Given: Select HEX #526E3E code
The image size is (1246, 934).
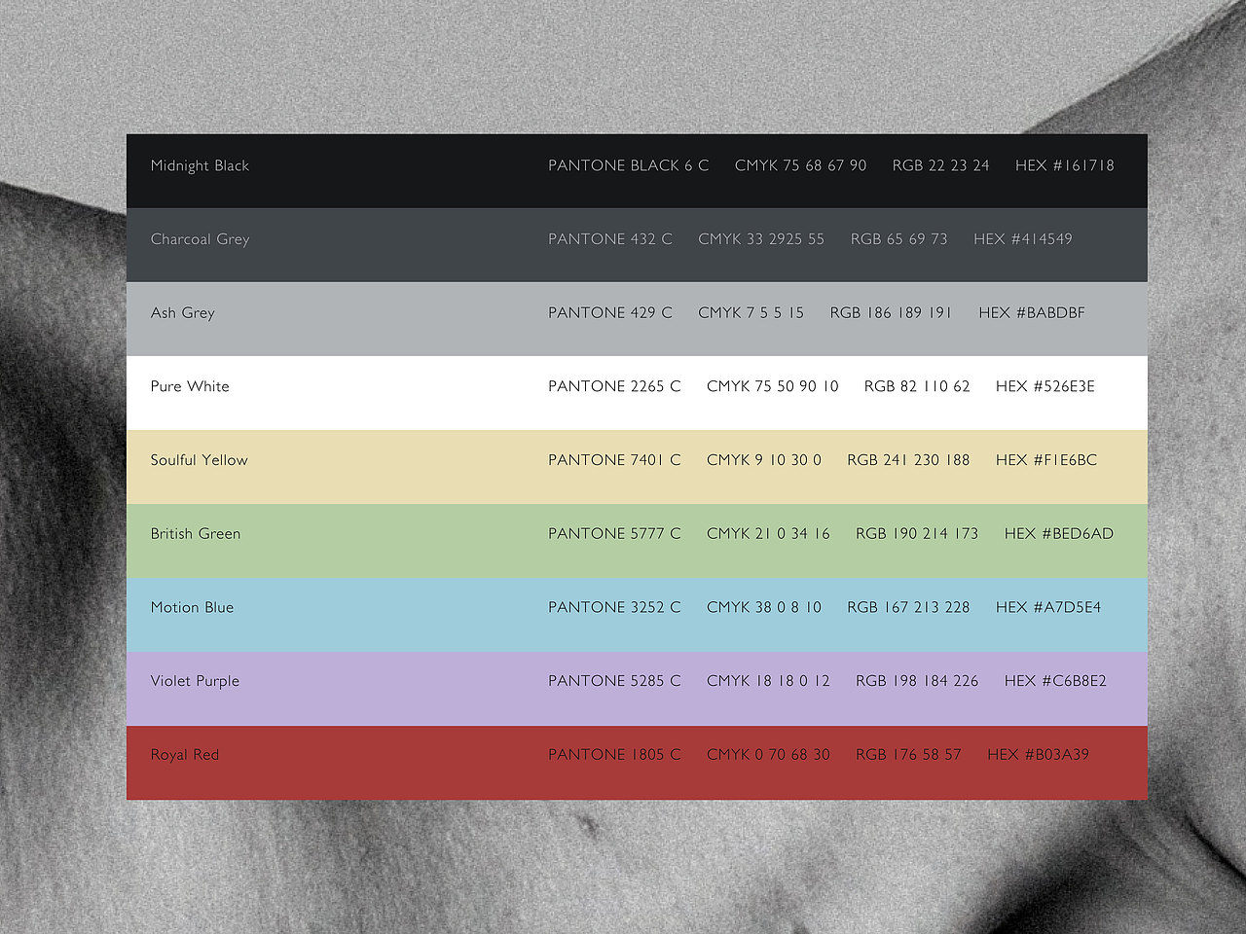Looking at the screenshot, I should [x=1044, y=386].
